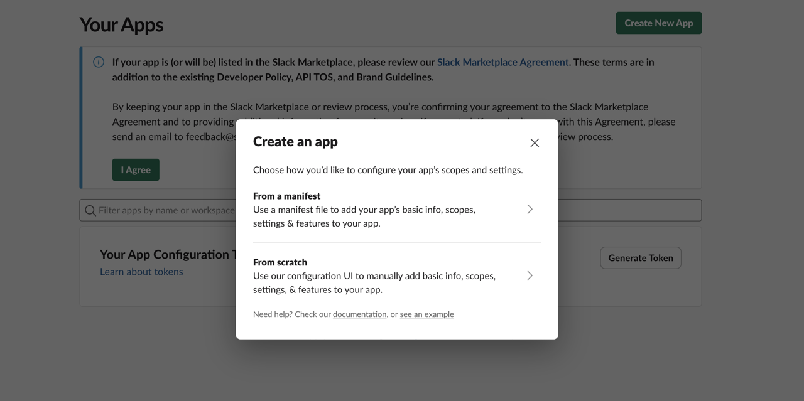Click the search magnifier icon
This screenshot has height=401, width=804.
(90, 210)
